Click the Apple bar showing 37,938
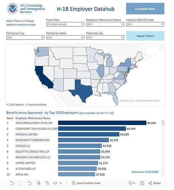The height and width of the screenshot is (190, 174). coord(77,174)
